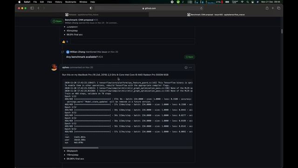Open the Help menu
The height and width of the screenshot is (168, 298).
[x=93, y=2]
